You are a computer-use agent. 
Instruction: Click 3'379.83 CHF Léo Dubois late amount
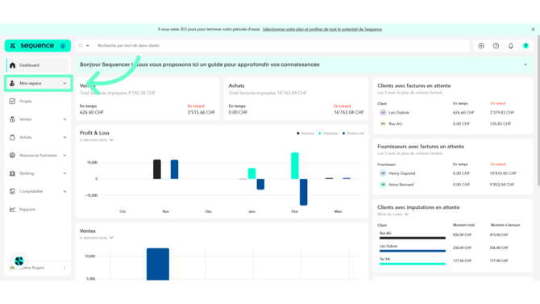click(502, 113)
